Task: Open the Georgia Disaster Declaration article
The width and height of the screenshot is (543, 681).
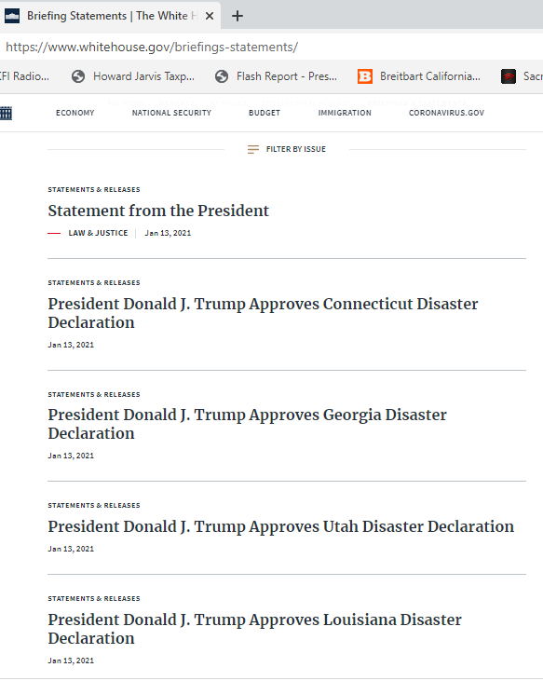Action: tap(247, 424)
